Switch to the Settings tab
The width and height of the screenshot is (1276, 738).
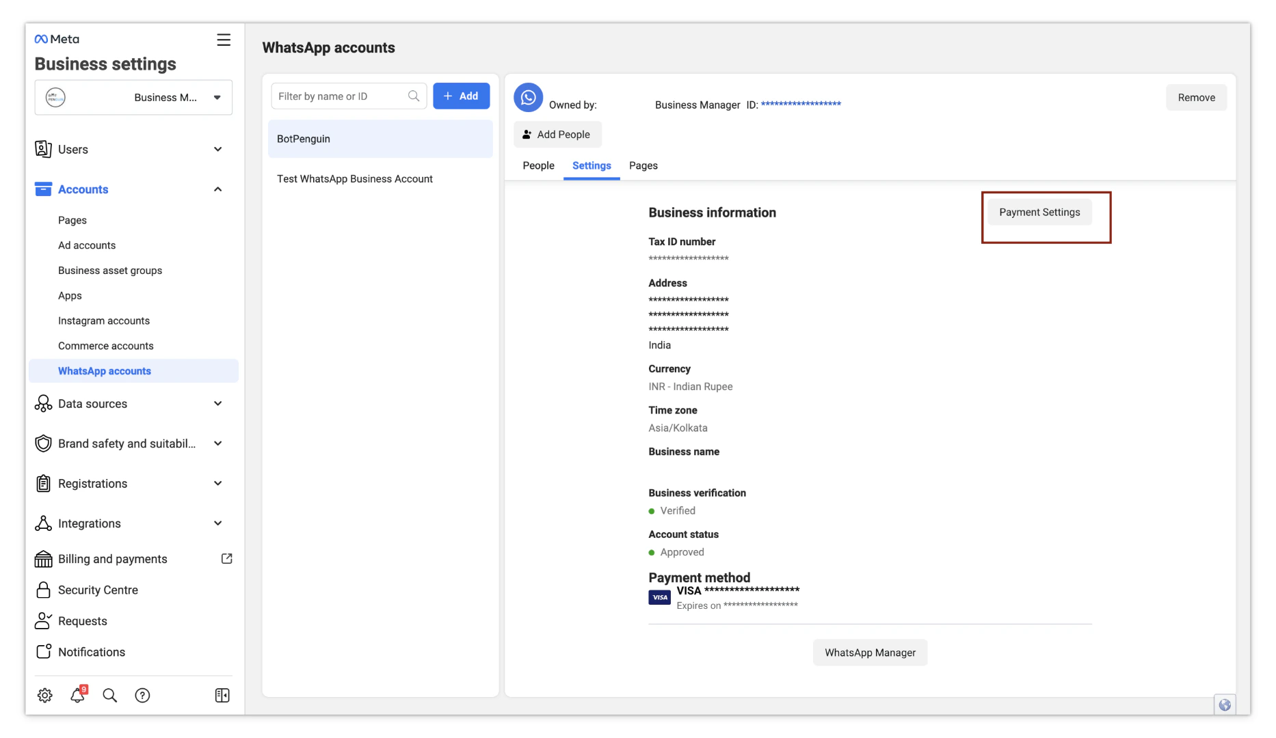coord(592,165)
